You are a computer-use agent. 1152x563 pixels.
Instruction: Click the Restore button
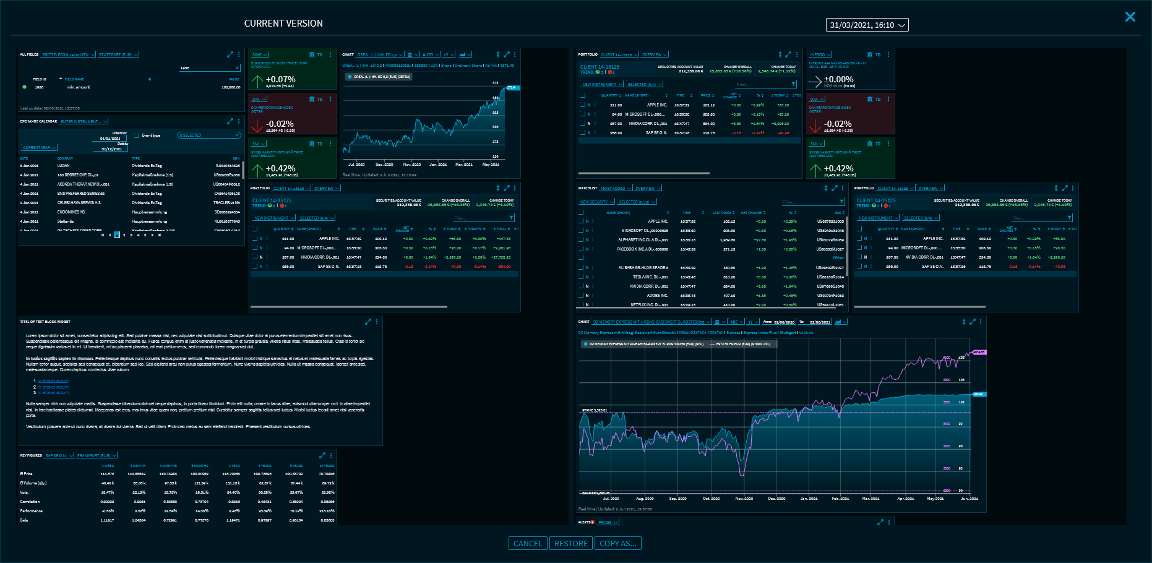coord(570,543)
